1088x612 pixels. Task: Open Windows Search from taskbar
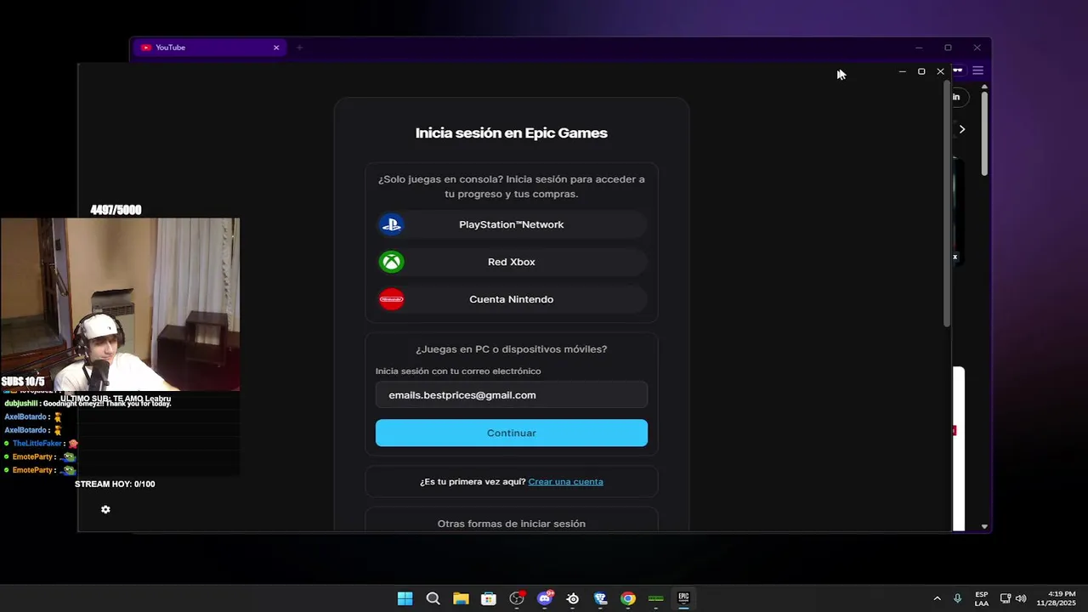pos(433,598)
